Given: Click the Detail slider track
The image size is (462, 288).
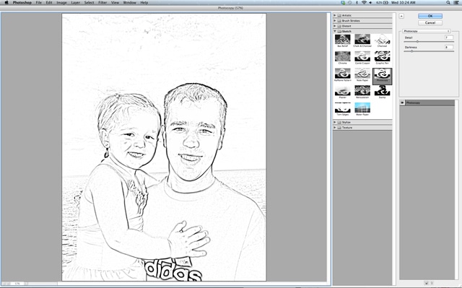Looking at the screenshot, I should 428,42.
